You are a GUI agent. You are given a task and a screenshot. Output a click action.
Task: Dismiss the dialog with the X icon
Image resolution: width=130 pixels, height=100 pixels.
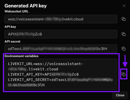pos(124,6)
